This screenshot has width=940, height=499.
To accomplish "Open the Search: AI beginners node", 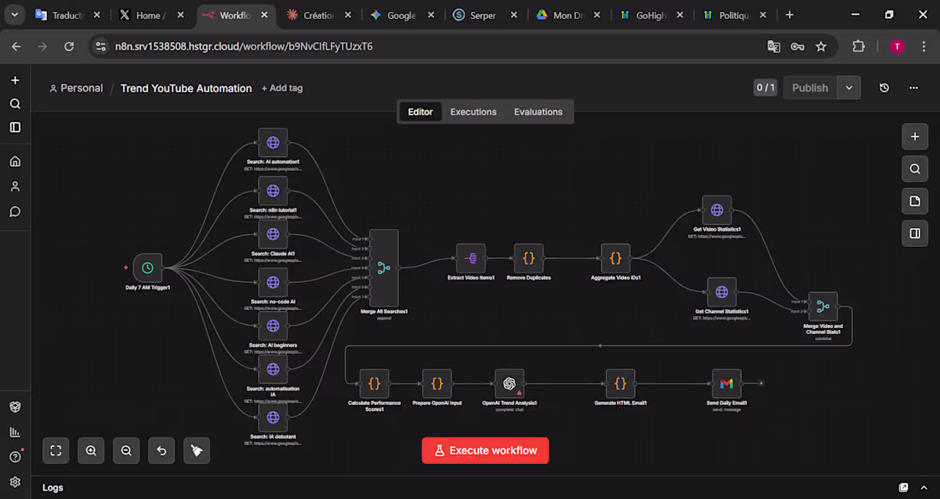I will (x=273, y=326).
